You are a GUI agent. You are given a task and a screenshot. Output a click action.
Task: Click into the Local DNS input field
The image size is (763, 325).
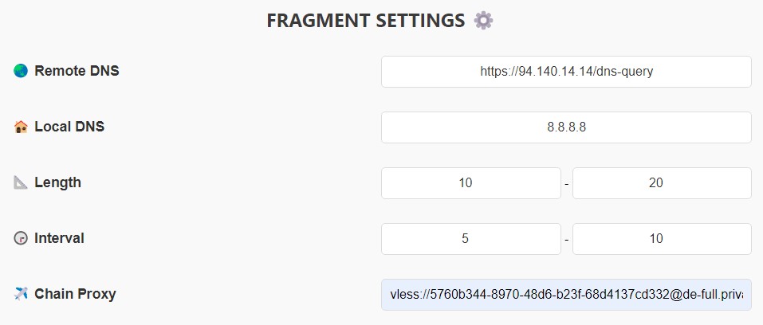566,127
